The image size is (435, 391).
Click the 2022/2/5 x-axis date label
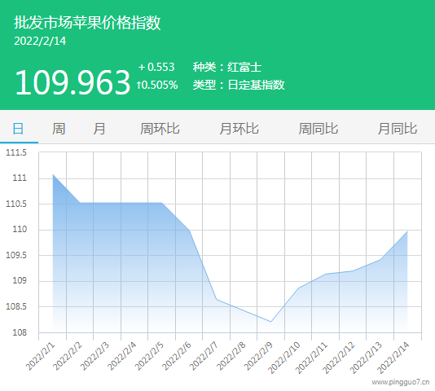(x=150, y=356)
